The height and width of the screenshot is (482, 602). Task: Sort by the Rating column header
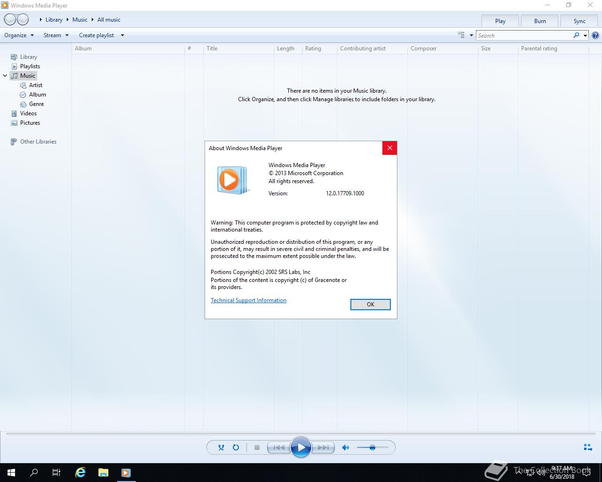pyautogui.click(x=319, y=48)
